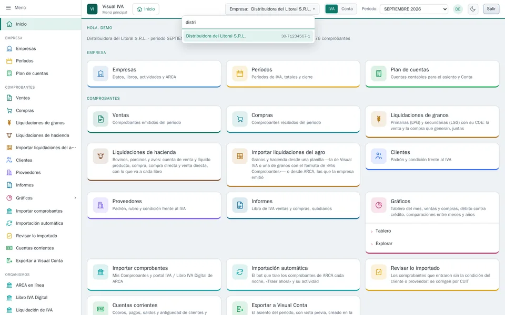Toggle dark mode with moon button
Viewport: 505px width, 315px height.
click(473, 9)
